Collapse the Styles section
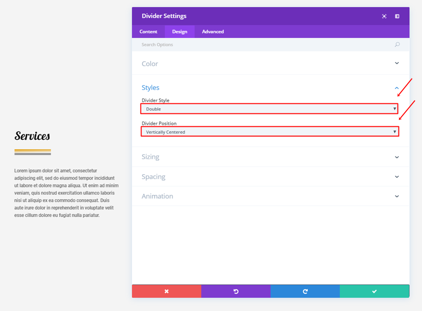This screenshot has width=422, height=311. pos(397,88)
